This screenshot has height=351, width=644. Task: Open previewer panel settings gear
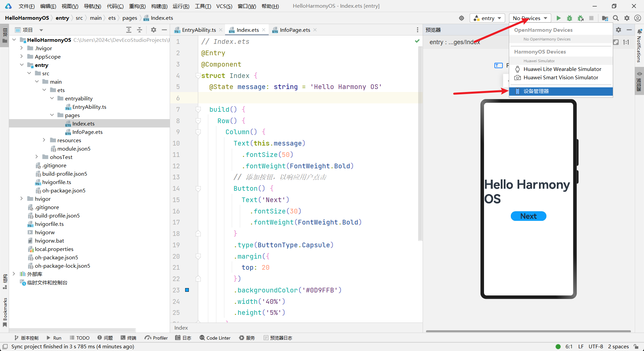pos(619,30)
